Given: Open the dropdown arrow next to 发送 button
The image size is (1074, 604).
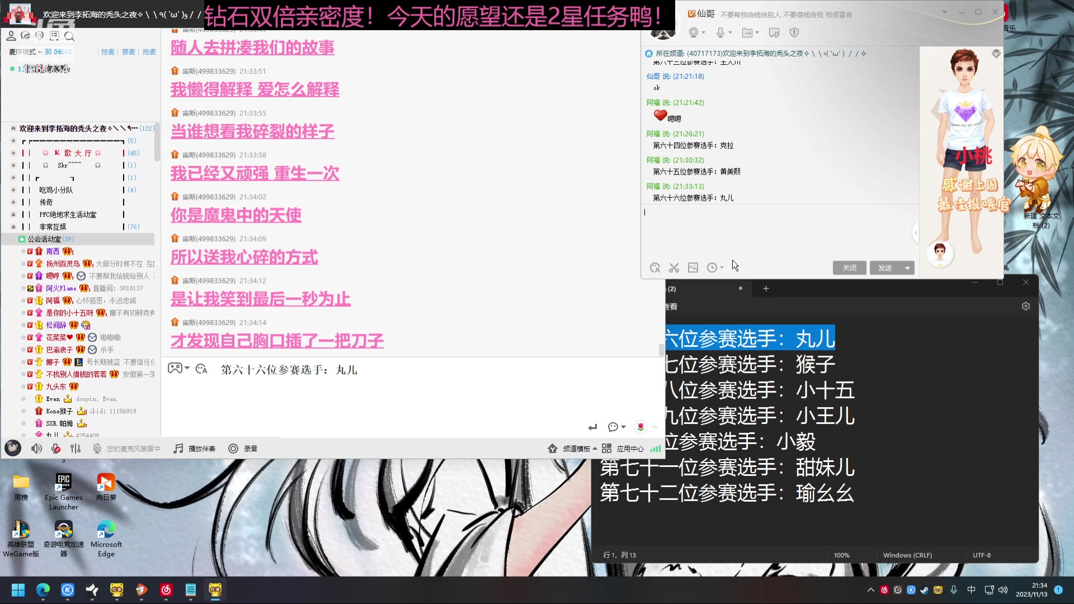Looking at the screenshot, I should pyautogui.click(x=907, y=268).
